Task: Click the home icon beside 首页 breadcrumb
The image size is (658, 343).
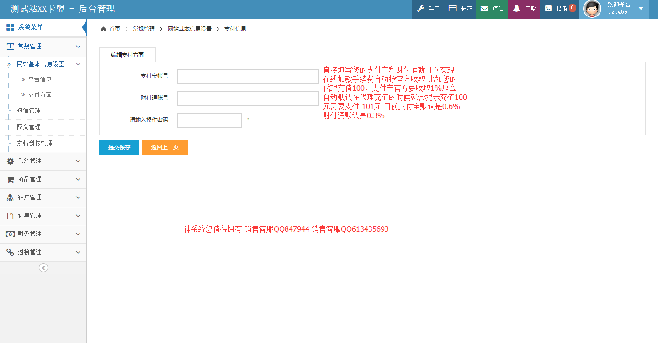Action: pos(103,28)
